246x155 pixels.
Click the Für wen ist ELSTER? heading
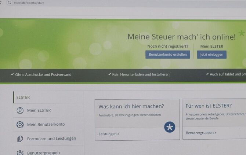click(209, 106)
